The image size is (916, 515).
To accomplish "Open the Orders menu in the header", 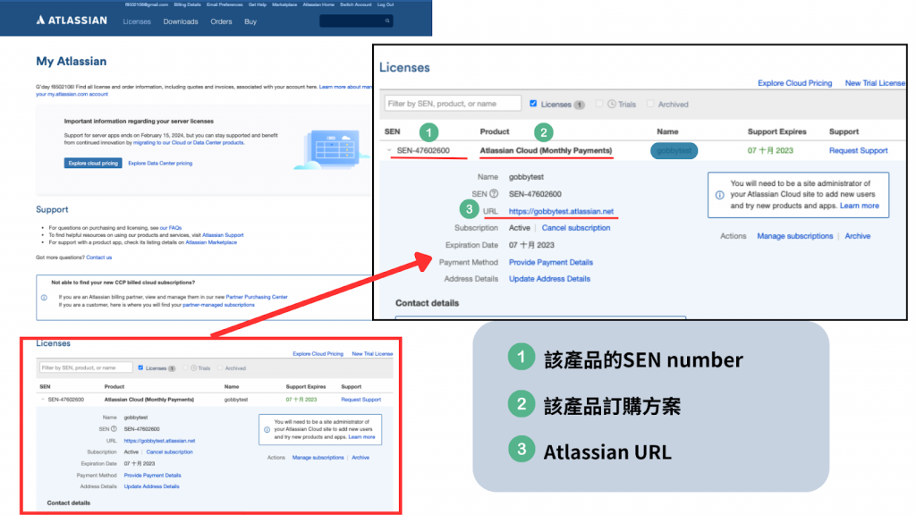I will [221, 21].
